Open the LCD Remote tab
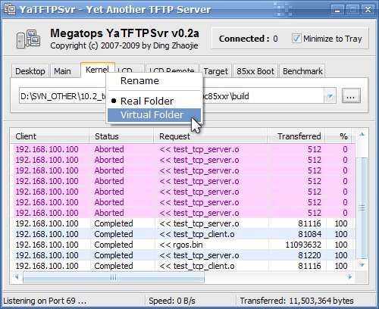 pyautogui.click(x=171, y=69)
